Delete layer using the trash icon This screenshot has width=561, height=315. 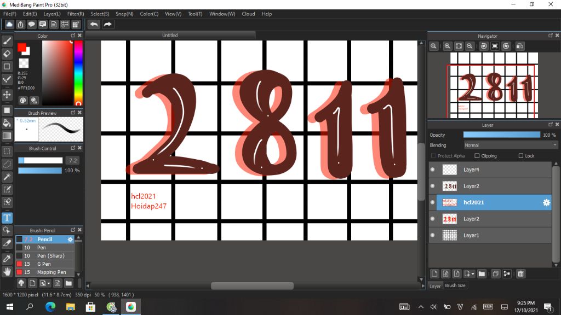(520, 273)
